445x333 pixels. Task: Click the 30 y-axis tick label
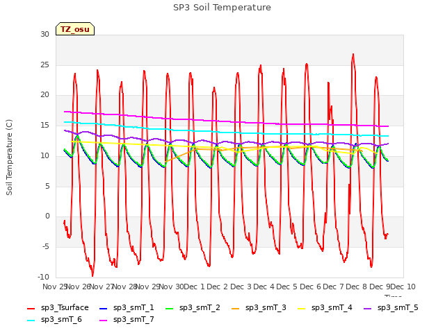pos(44,34)
